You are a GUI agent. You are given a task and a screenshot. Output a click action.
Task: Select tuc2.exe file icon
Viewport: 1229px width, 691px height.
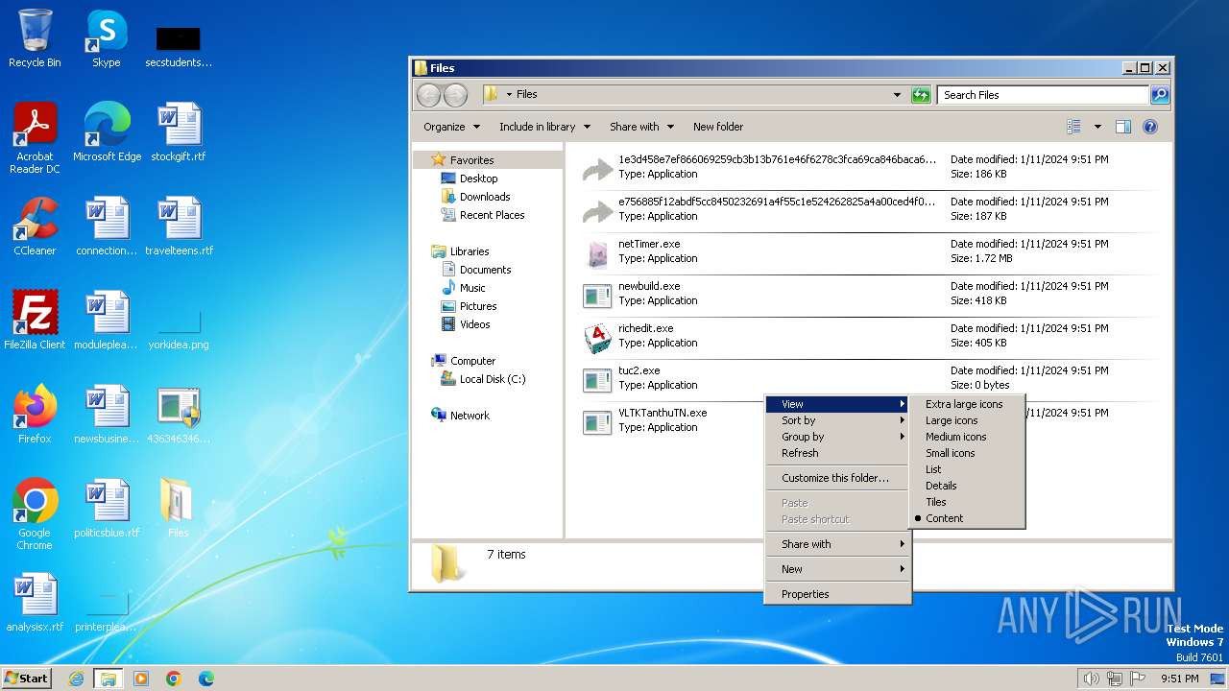(x=597, y=381)
